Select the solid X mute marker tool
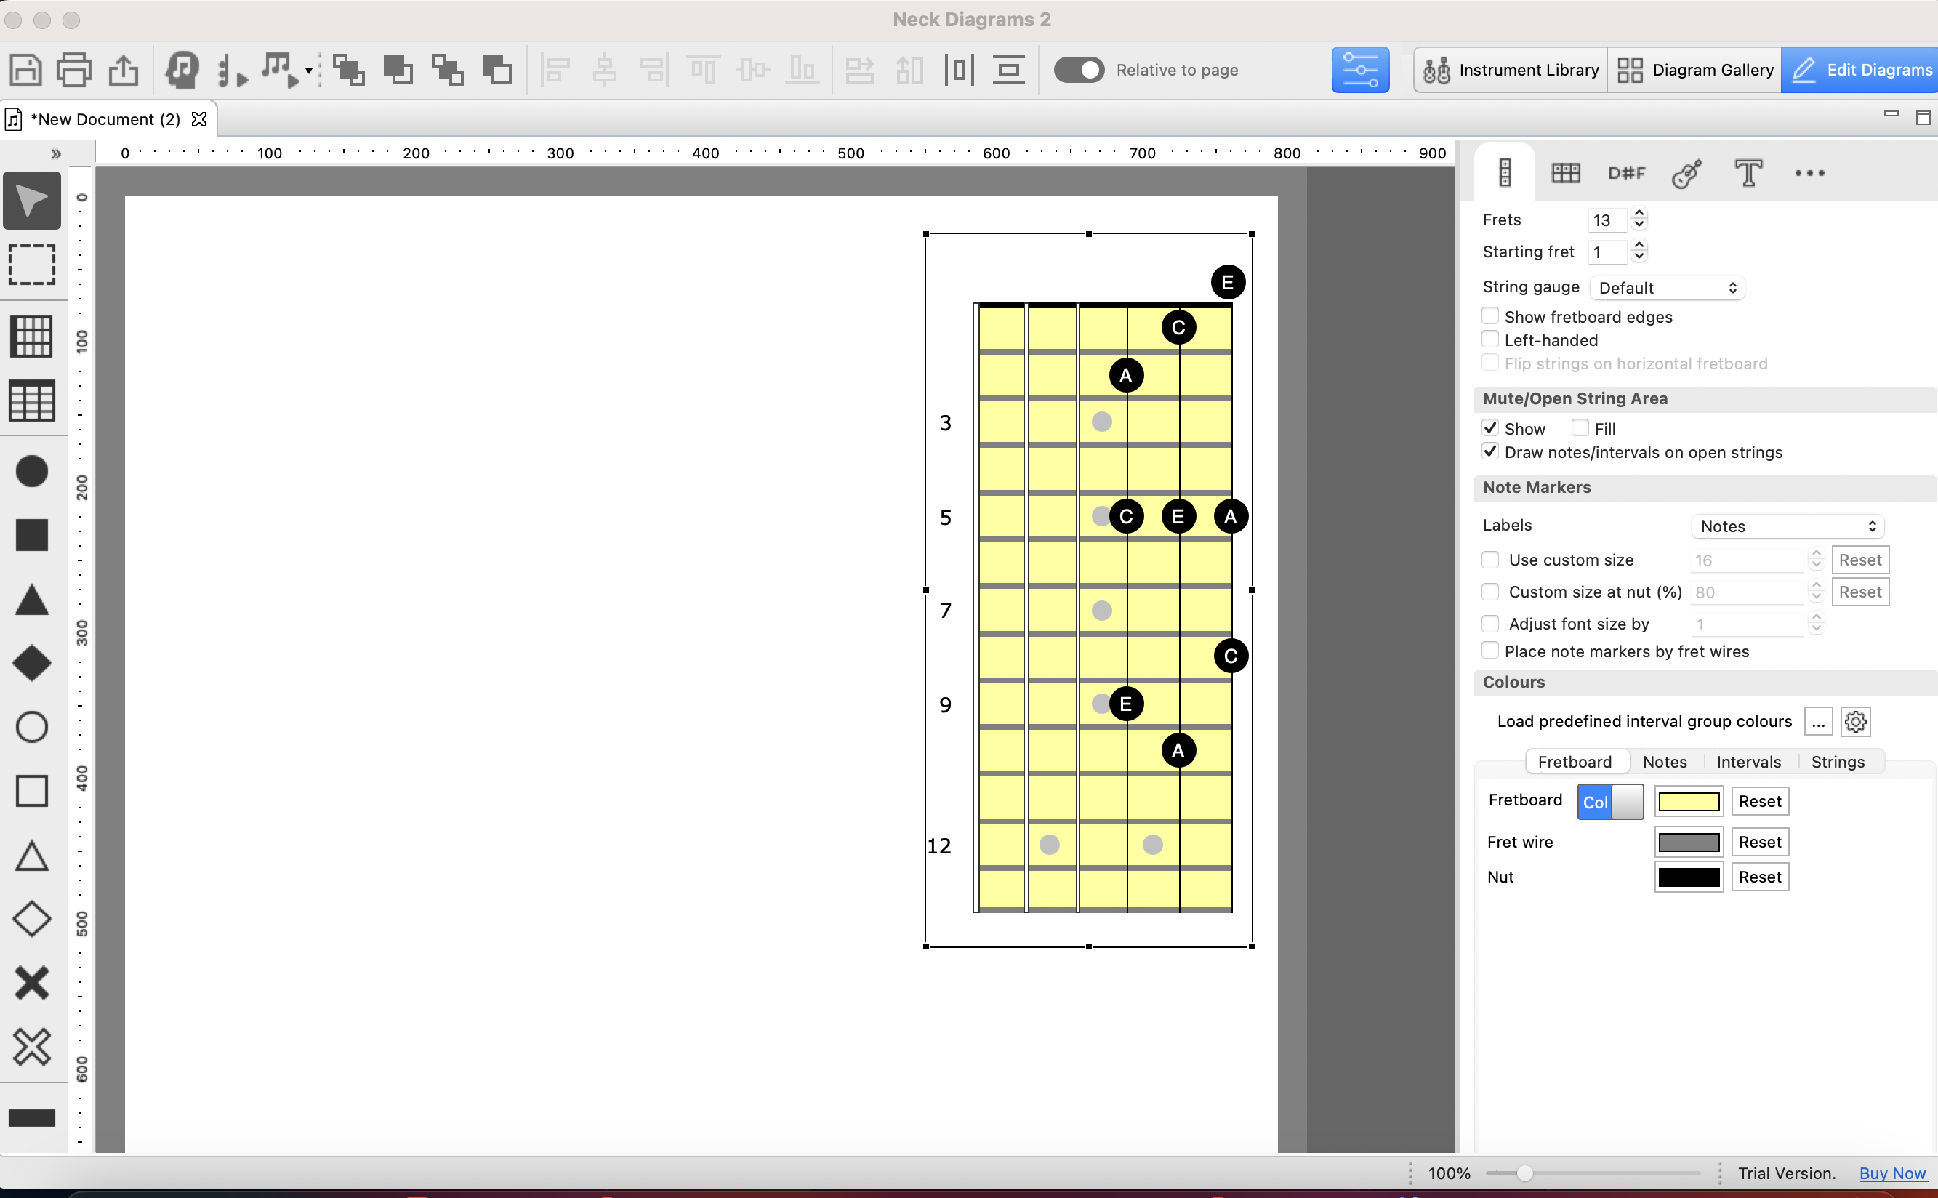This screenshot has height=1198, width=1938. (32, 984)
